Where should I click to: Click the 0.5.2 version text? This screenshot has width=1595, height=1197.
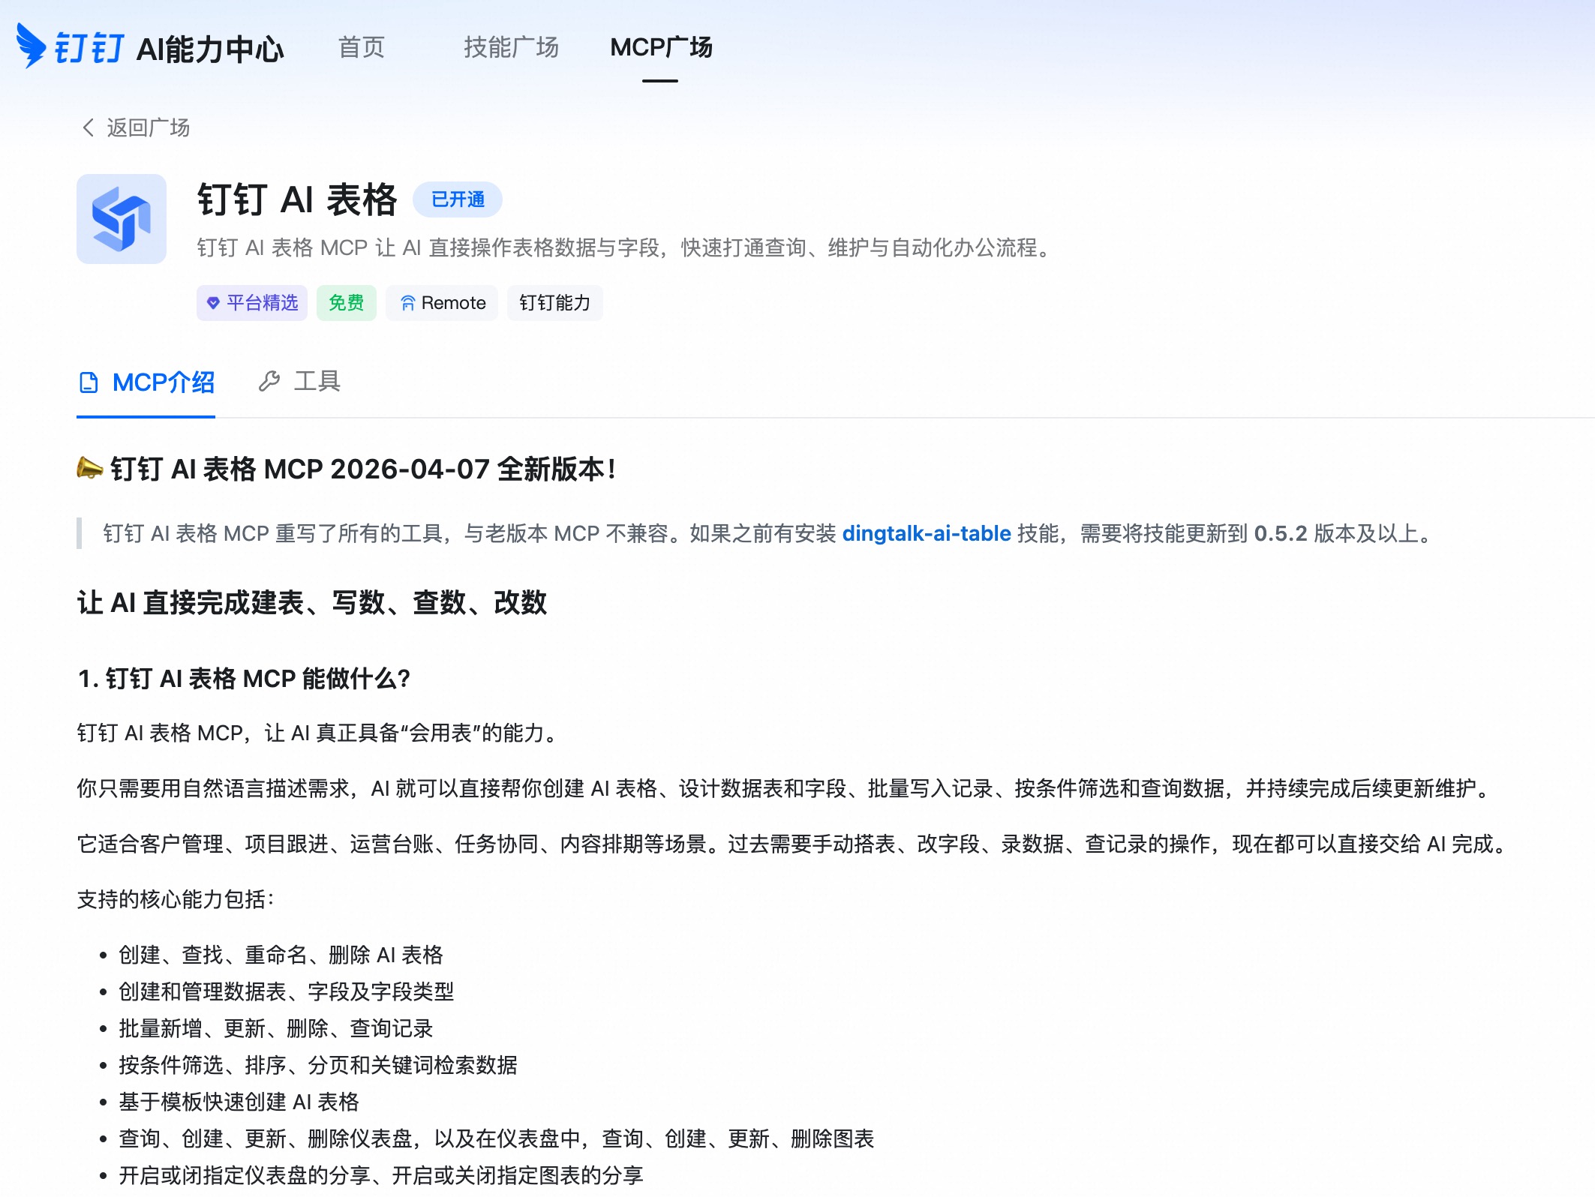tap(1281, 533)
